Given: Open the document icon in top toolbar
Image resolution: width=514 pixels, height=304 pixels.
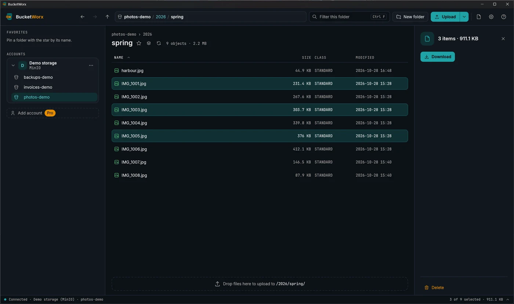Looking at the screenshot, I should [x=478, y=17].
